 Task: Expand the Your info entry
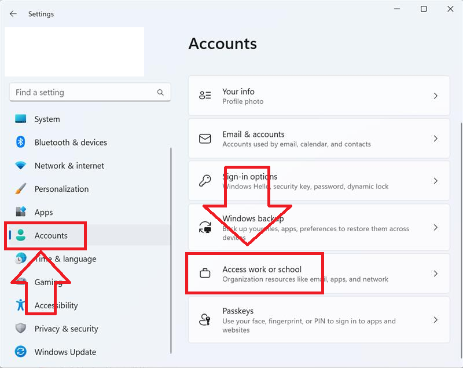point(435,95)
